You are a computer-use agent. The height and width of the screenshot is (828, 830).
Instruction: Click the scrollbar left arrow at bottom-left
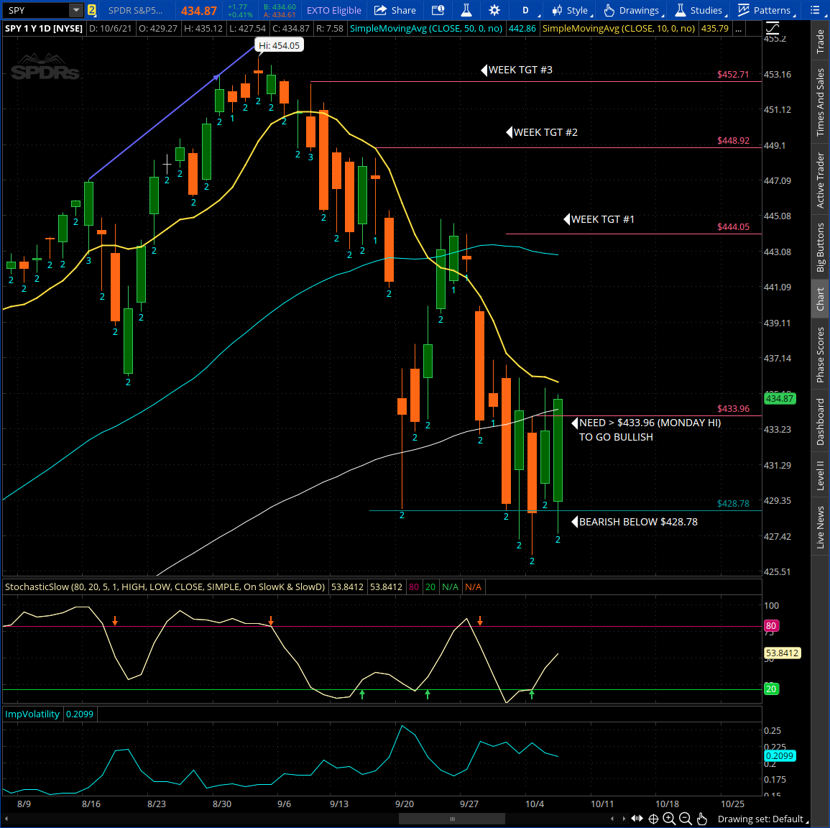tap(6, 819)
